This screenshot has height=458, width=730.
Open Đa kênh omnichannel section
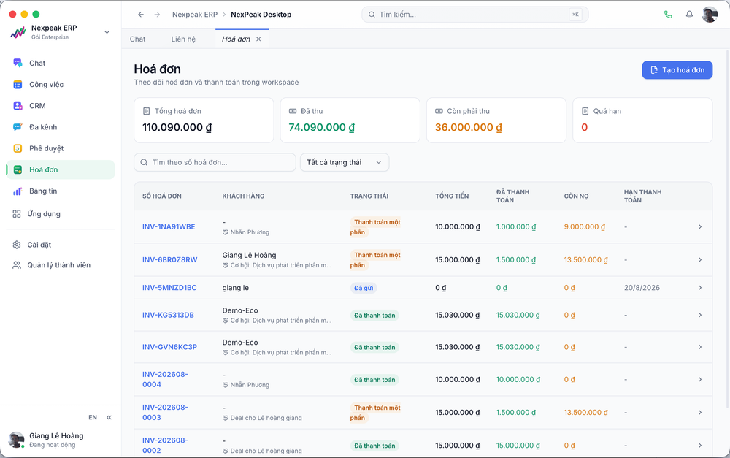click(61, 126)
